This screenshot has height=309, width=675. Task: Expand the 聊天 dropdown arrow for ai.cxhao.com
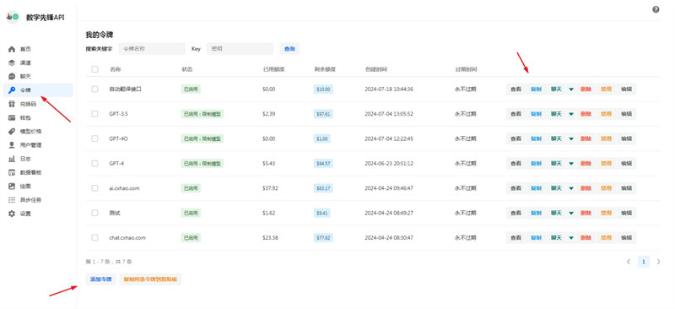pos(571,188)
